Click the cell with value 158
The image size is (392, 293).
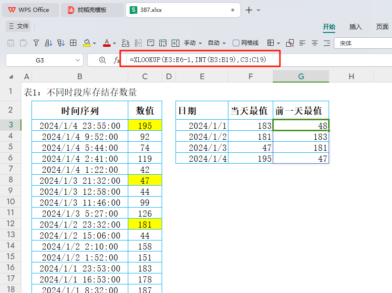point(145,246)
